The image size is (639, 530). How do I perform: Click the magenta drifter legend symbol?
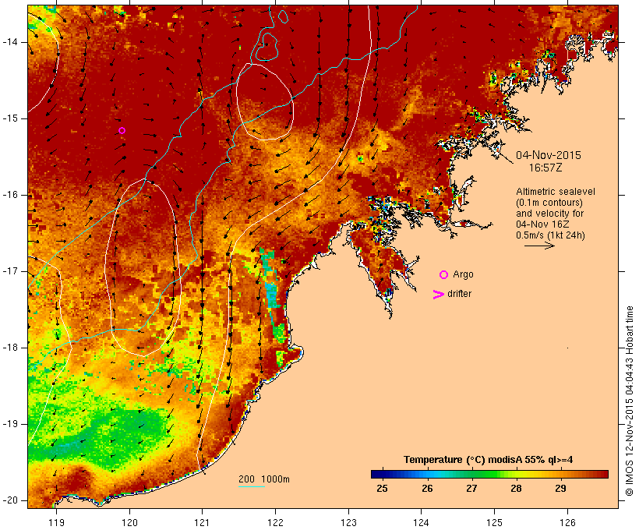pyautogui.click(x=438, y=295)
